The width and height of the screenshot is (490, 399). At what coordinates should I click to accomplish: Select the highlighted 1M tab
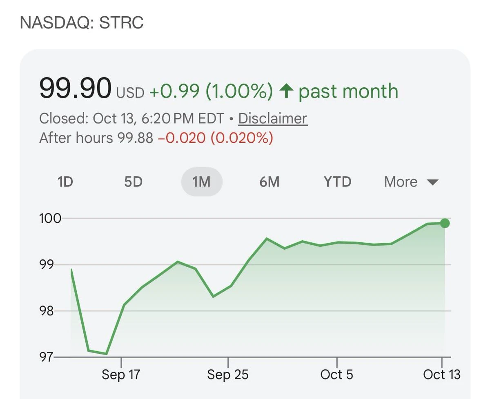tap(202, 182)
